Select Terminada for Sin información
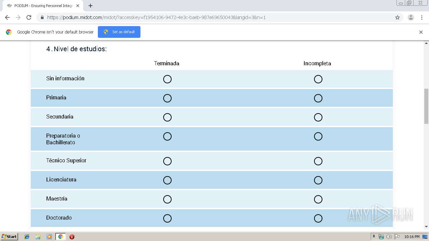Screen dimensions: 429x241 [x=167, y=79]
